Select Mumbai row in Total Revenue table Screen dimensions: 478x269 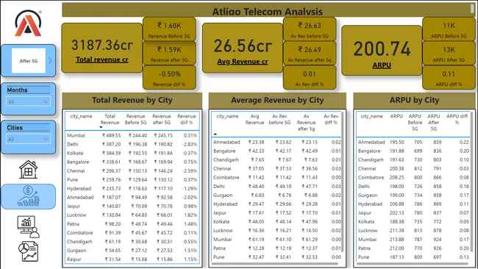[132, 135]
